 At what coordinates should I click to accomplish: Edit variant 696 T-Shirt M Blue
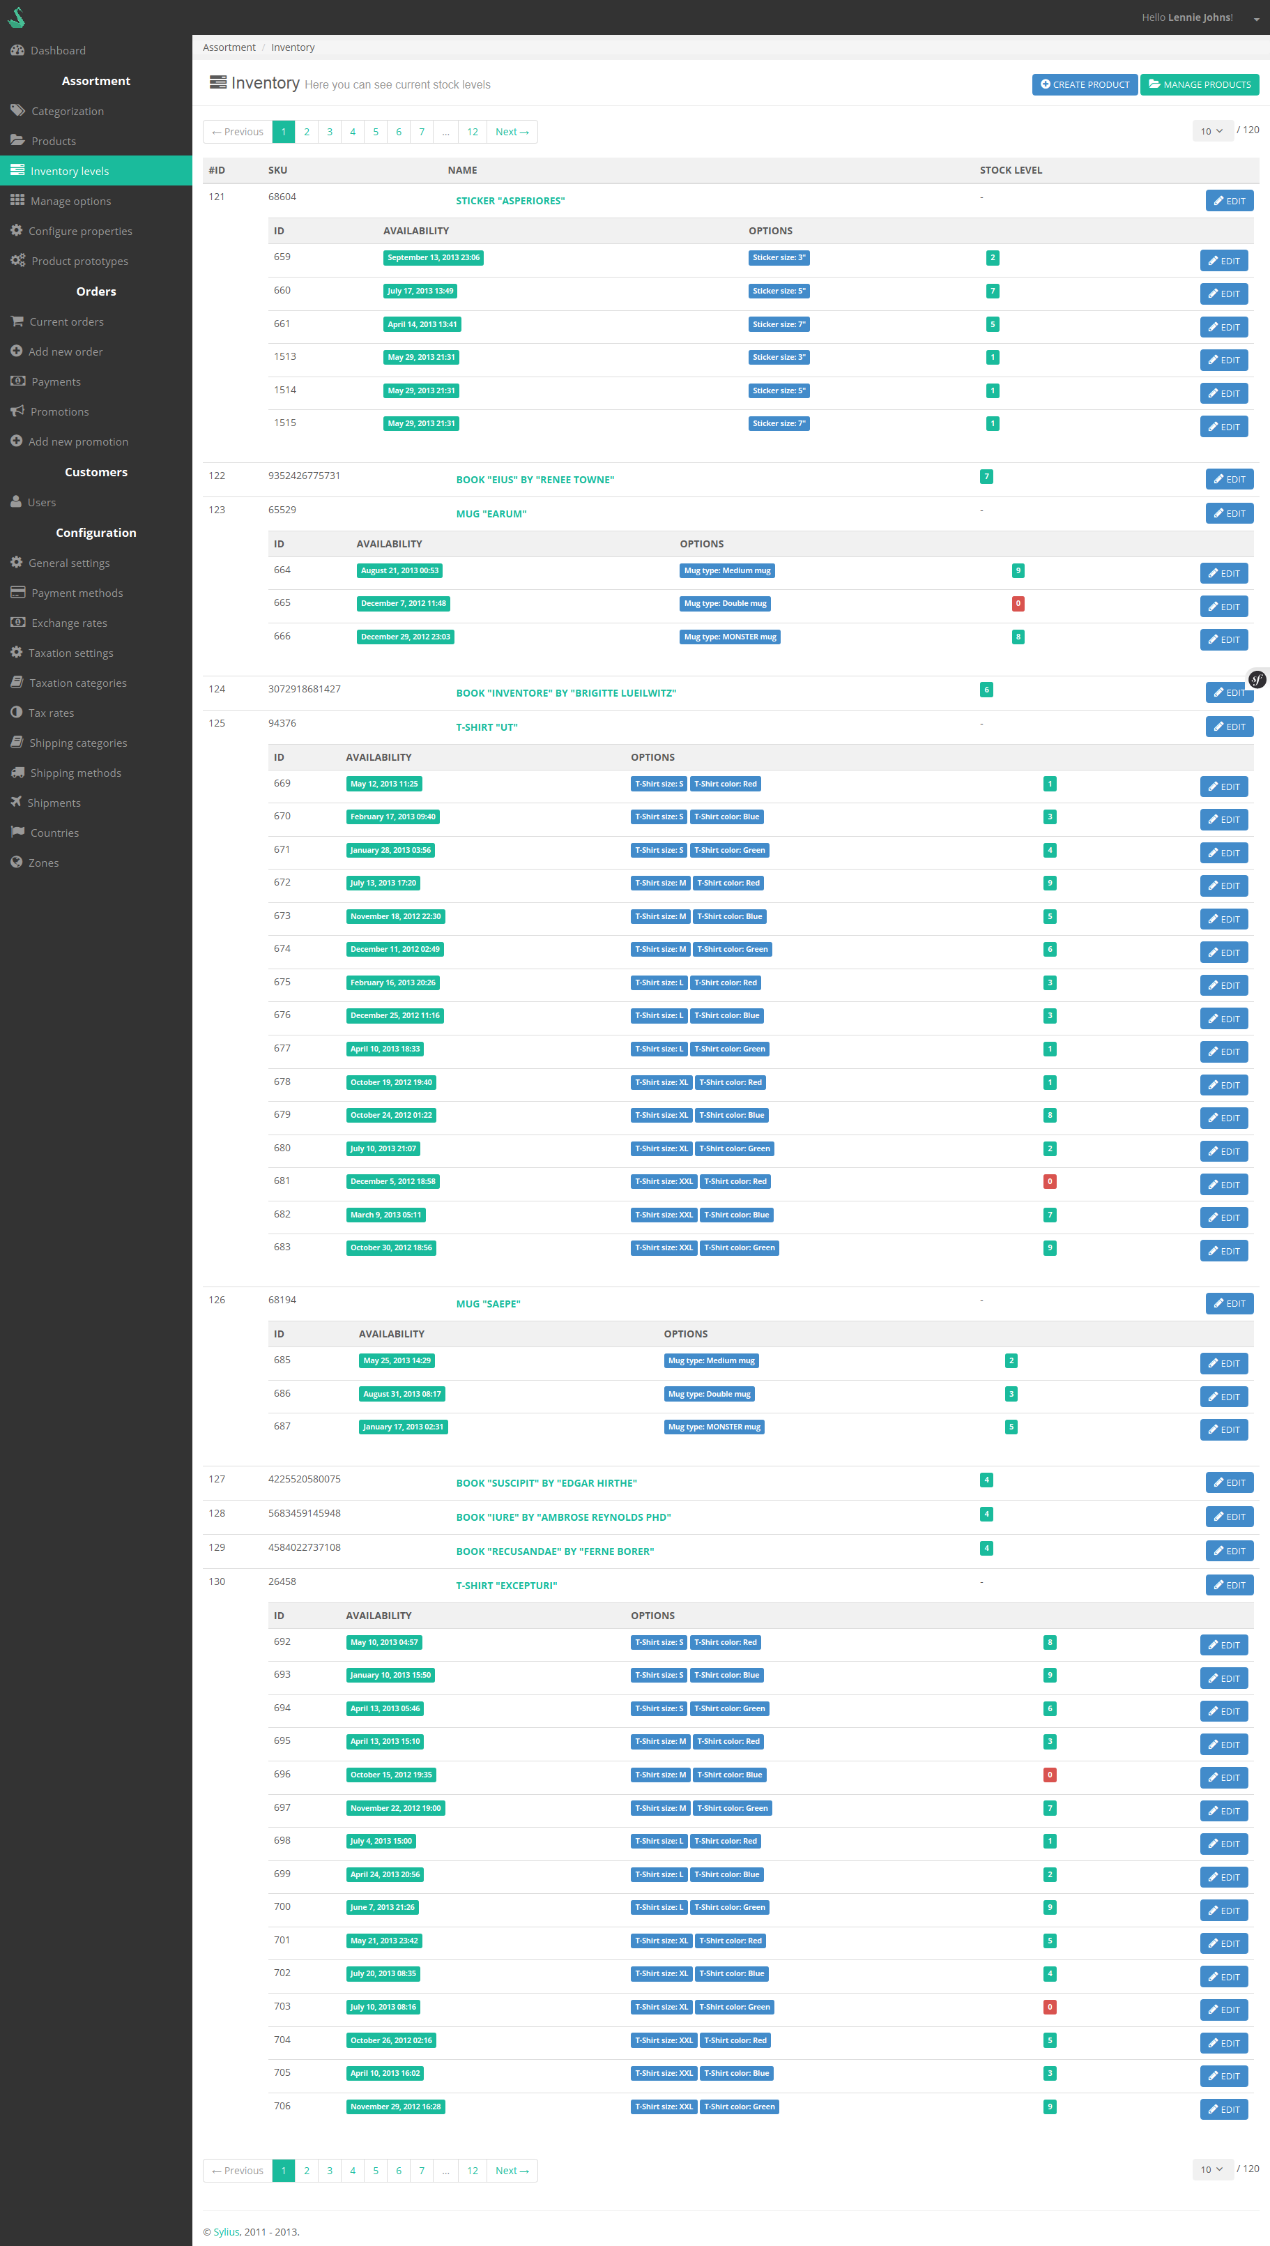[1224, 1777]
